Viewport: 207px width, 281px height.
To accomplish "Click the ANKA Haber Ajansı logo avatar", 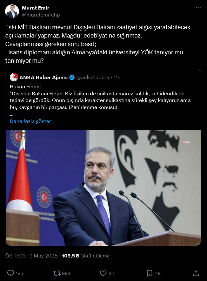I will pos(14,78).
